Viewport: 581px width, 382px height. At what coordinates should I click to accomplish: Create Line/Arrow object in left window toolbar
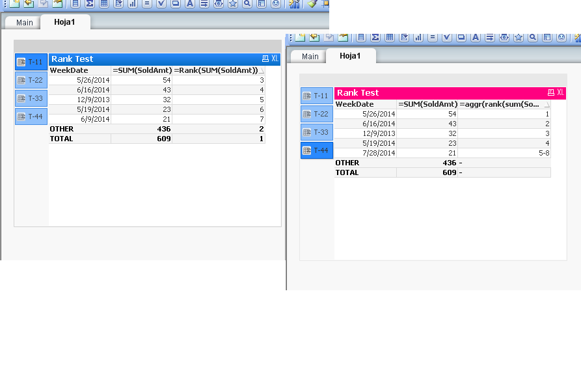click(x=204, y=4)
